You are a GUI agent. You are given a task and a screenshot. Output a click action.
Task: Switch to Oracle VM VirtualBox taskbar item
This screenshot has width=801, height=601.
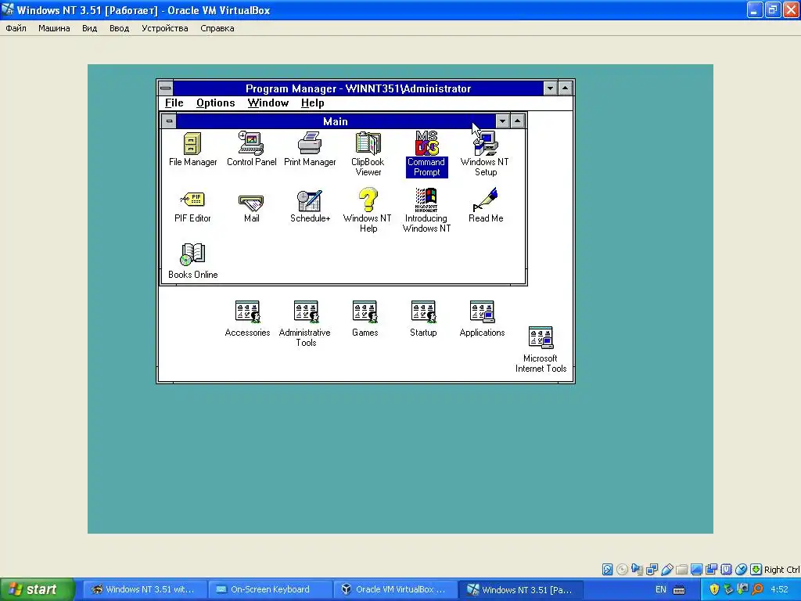(x=396, y=589)
